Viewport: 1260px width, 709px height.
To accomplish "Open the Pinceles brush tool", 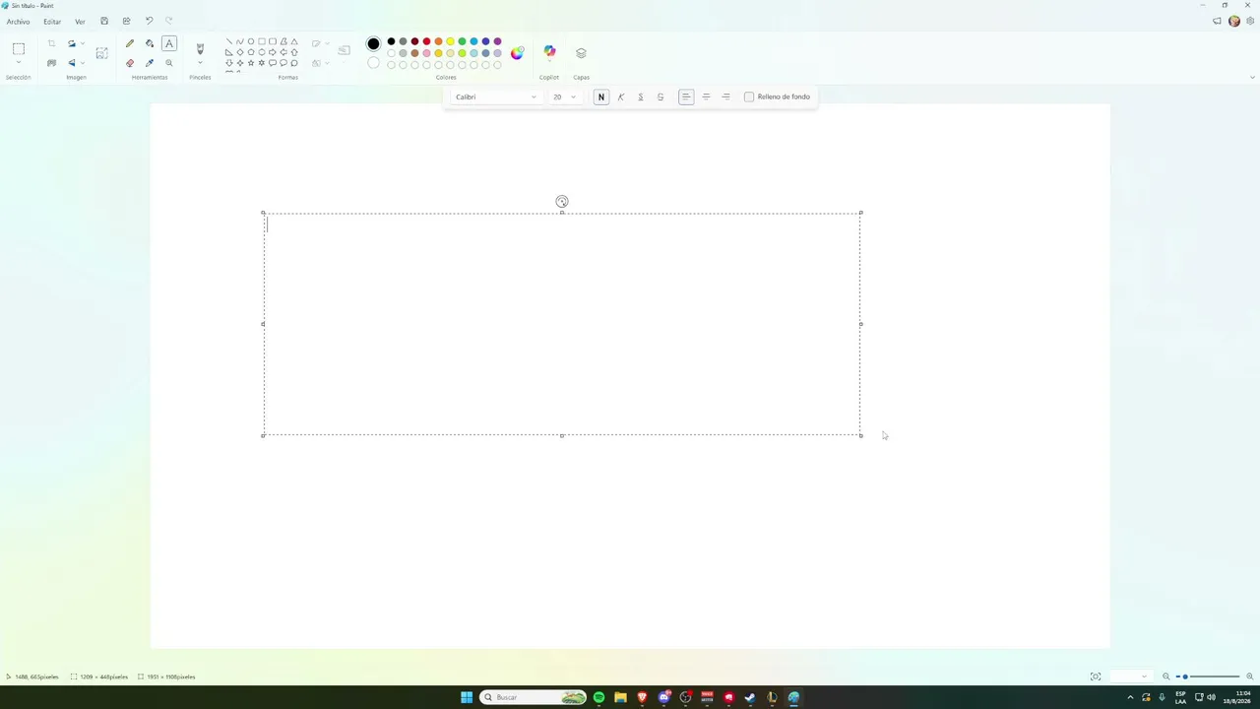I will point(200,48).
